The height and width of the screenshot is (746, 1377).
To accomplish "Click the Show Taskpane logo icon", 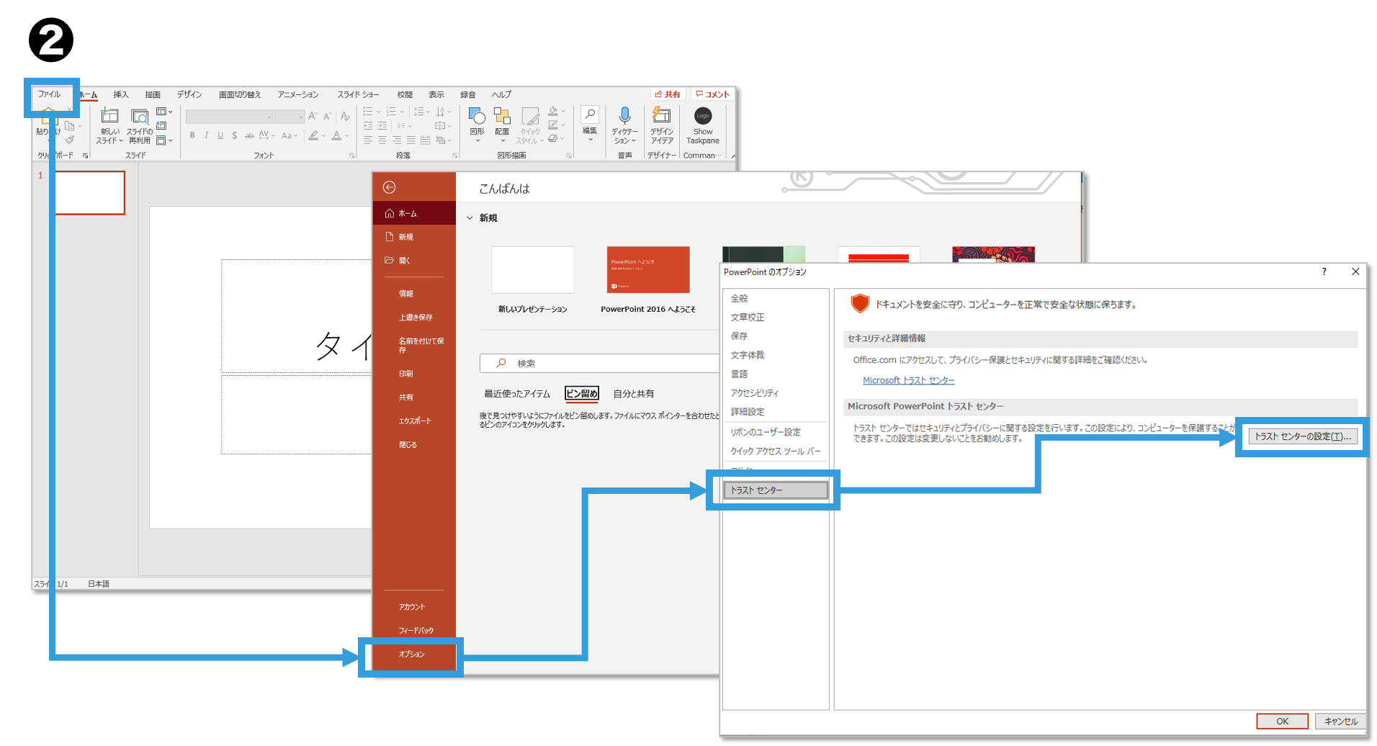I will pyautogui.click(x=703, y=116).
